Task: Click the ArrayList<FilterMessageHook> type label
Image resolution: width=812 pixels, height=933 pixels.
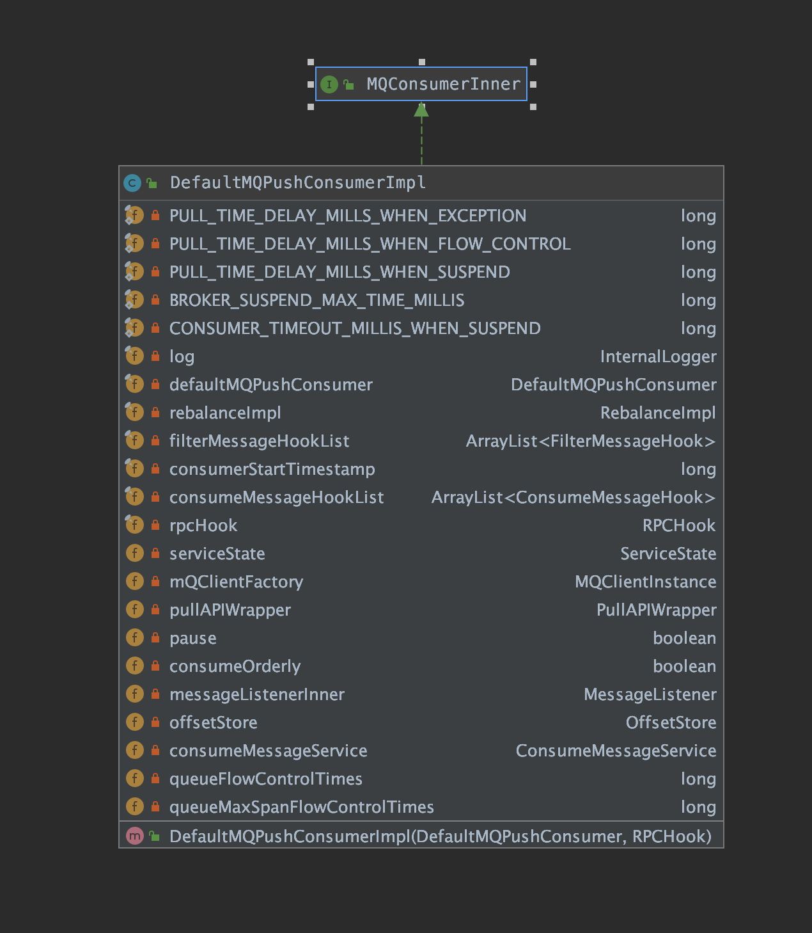Action: (x=591, y=441)
